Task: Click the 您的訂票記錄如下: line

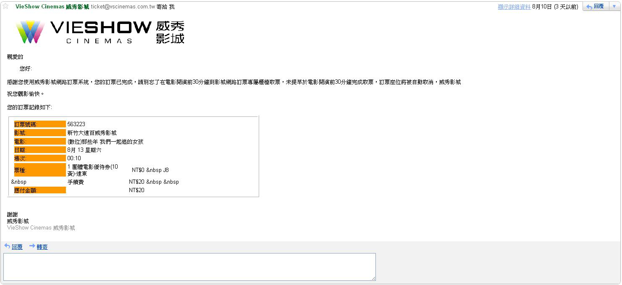Action: click(29, 108)
